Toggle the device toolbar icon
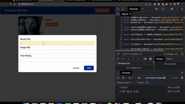This screenshot has height=104, width=185. coord(123,9)
